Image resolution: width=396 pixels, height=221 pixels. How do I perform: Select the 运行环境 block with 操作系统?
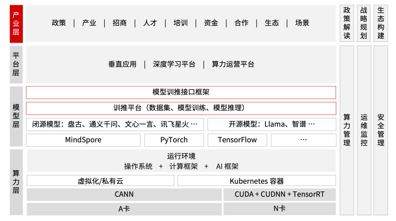(x=181, y=160)
